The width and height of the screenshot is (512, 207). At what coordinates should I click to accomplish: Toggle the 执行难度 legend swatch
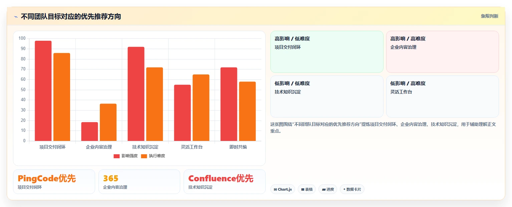(144, 156)
